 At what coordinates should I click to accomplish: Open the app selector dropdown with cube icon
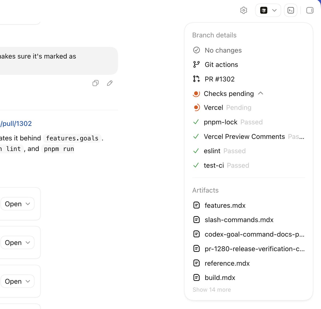pos(268,10)
